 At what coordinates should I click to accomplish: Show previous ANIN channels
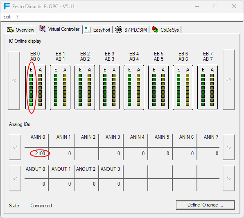[15, 147]
